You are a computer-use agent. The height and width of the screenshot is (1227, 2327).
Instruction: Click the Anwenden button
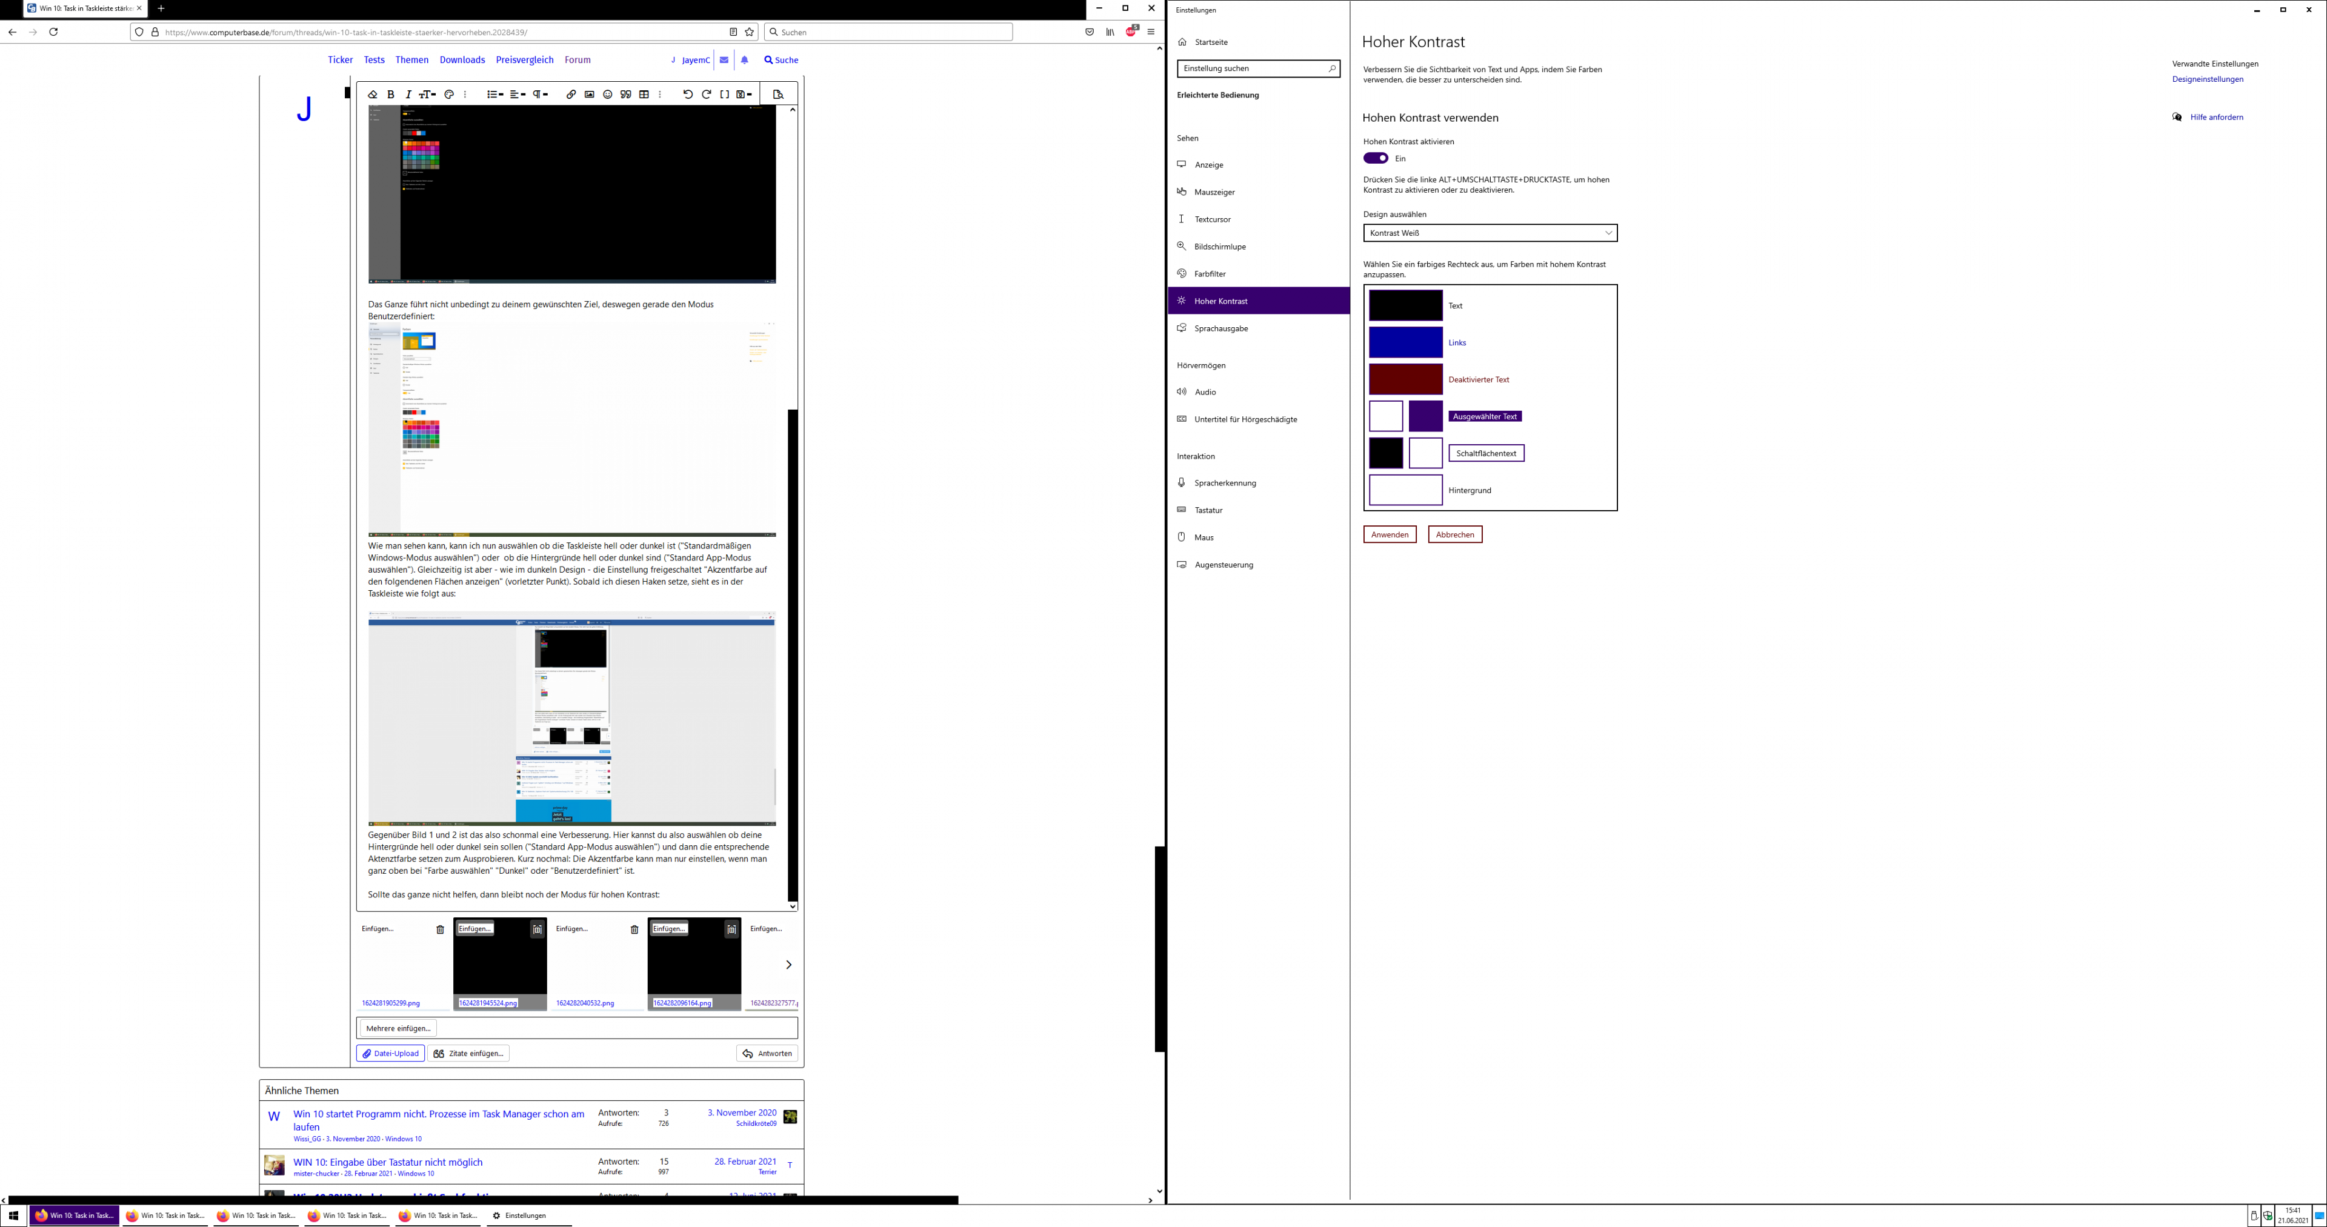tap(1390, 535)
